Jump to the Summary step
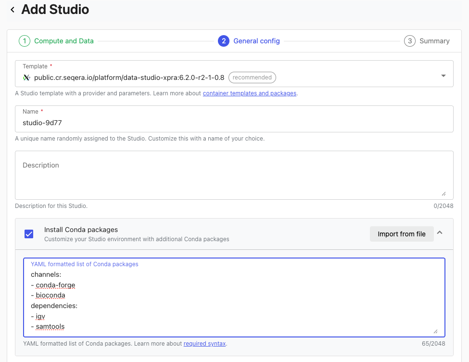This screenshot has height=362, width=469. [434, 41]
